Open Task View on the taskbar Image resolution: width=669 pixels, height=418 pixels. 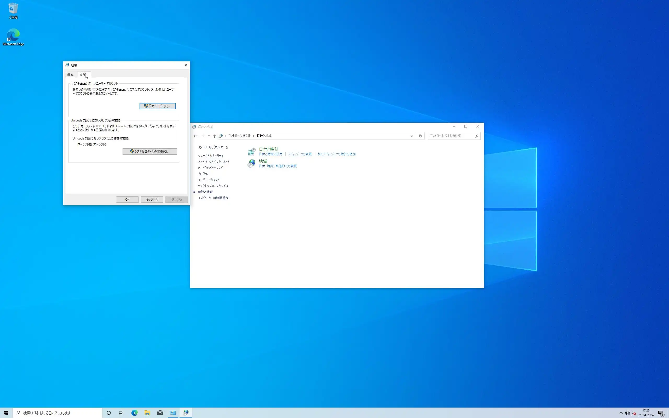[x=121, y=413]
